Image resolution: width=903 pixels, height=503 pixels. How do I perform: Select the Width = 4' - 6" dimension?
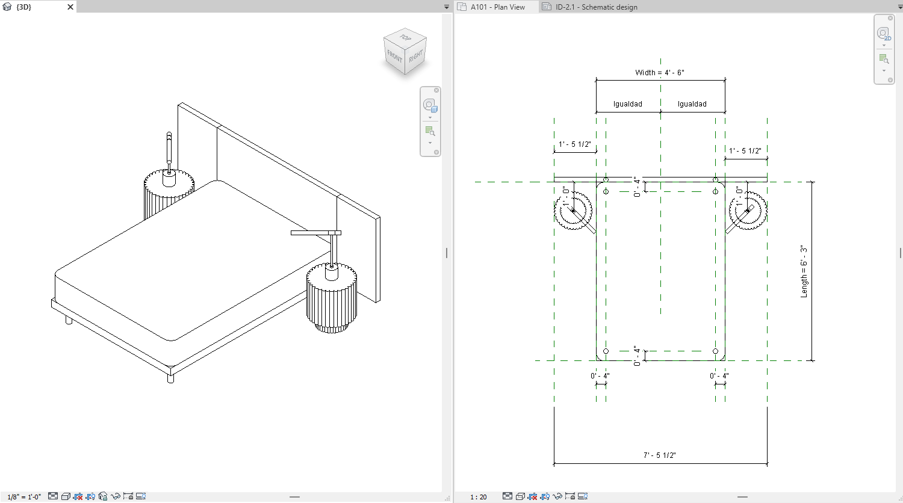coord(660,72)
